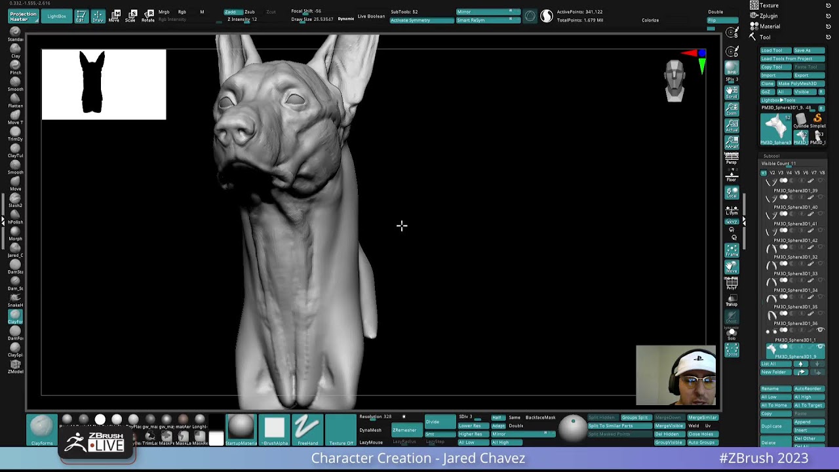Toggle Persp perspective view
Screen dimensions: 839x472
coord(732,159)
